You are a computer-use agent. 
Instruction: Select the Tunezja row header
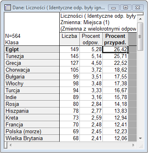32,56
